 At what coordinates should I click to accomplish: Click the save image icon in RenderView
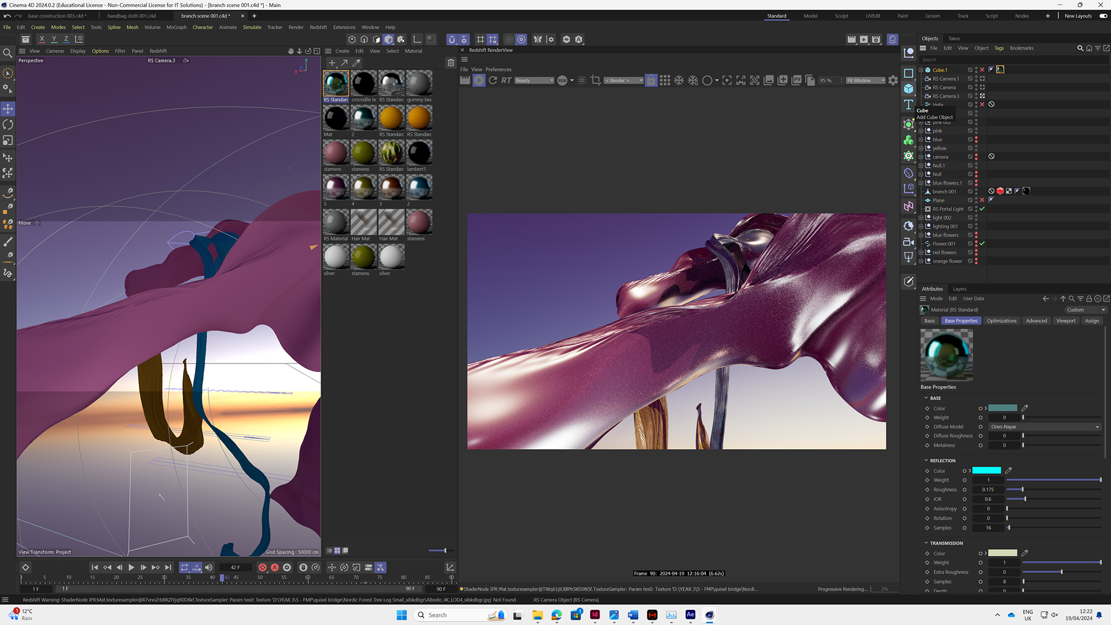coord(768,80)
